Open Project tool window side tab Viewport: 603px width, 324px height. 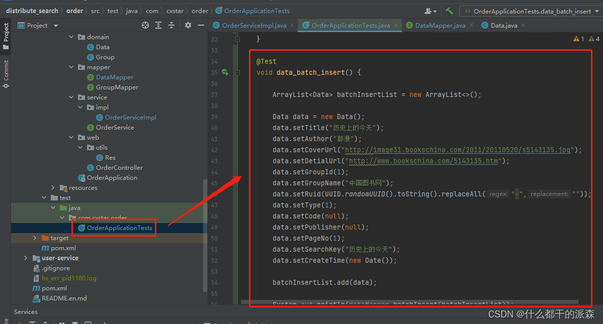coord(6,36)
